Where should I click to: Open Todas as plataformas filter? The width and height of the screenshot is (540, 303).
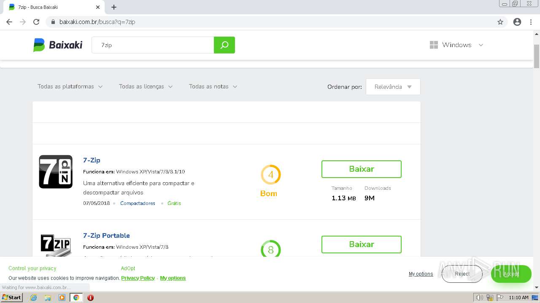tap(70, 86)
